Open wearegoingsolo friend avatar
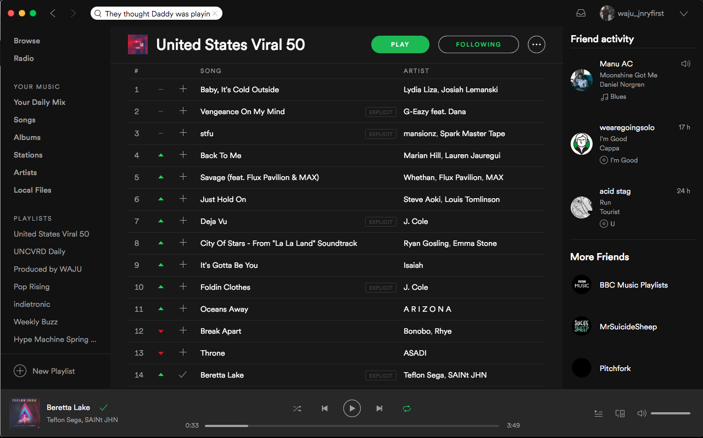703x438 pixels. tap(582, 144)
